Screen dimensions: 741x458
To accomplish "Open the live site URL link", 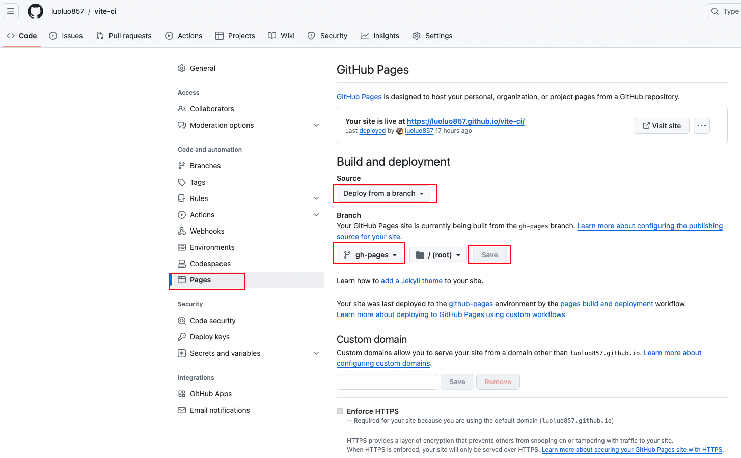I will tap(465, 121).
